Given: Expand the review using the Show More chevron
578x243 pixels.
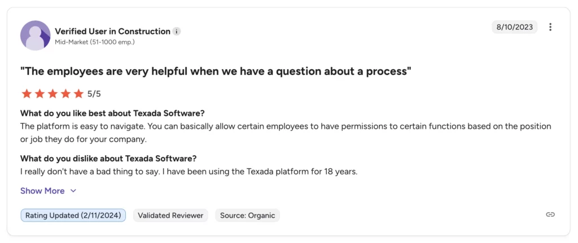Looking at the screenshot, I should (73, 191).
